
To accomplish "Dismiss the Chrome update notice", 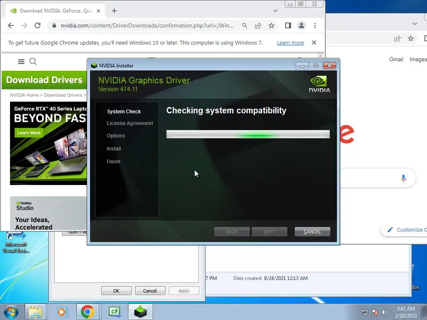I will 314,43.
